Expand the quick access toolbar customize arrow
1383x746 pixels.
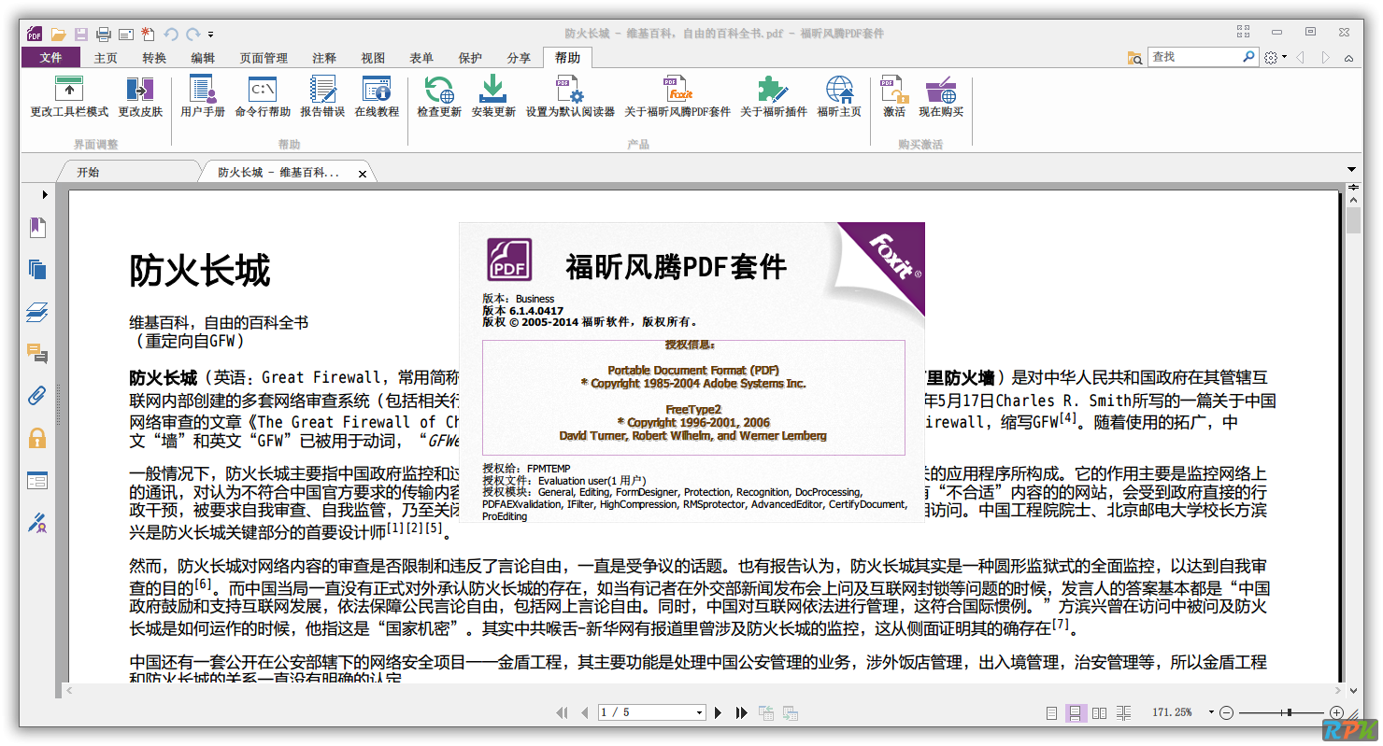(x=211, y=35)
